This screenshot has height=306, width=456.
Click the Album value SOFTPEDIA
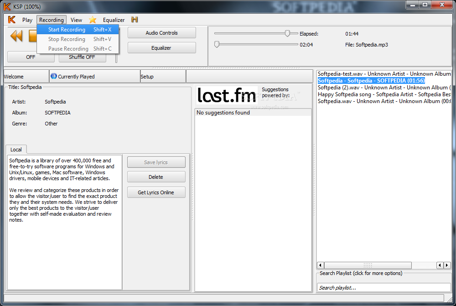tap(57, 113)
